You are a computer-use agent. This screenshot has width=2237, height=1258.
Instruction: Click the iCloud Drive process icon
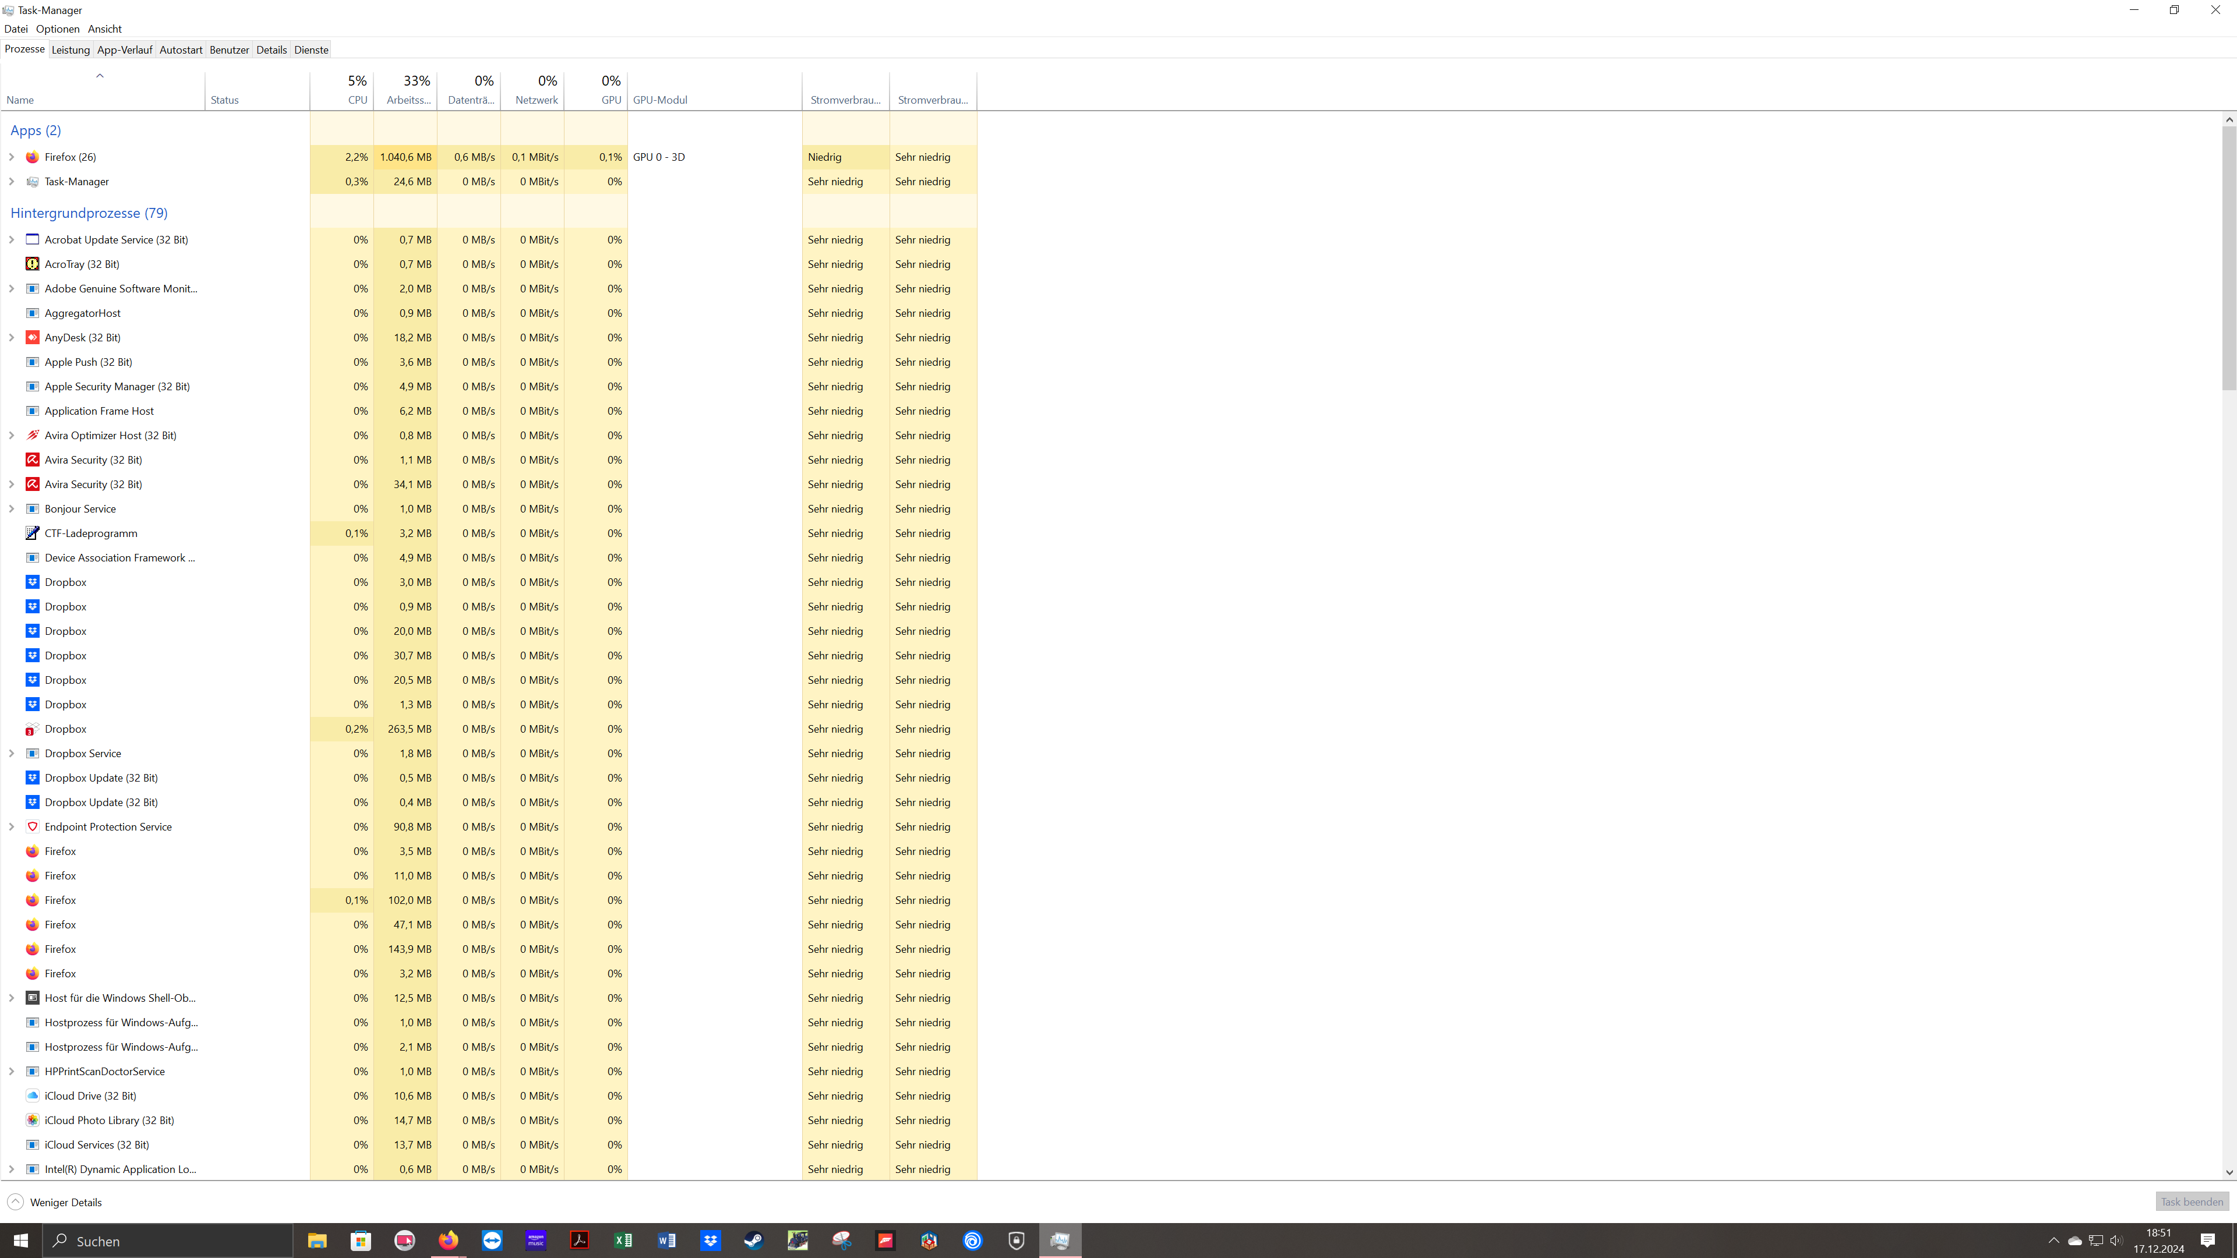[32, 1096]
